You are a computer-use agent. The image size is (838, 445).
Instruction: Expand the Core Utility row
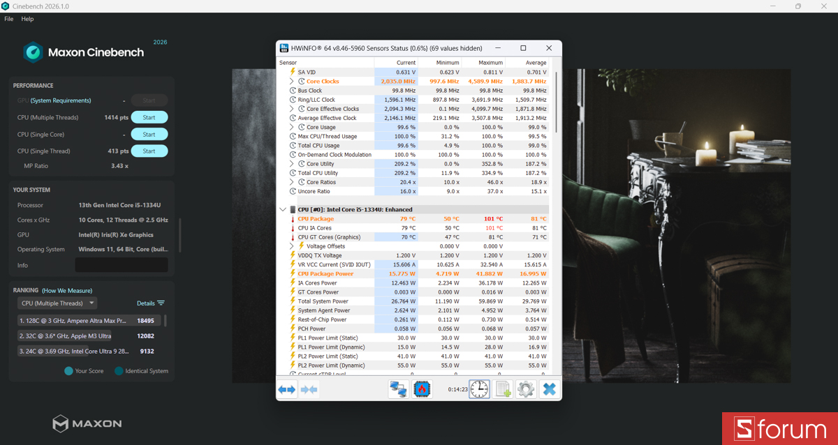click(292, 164)
